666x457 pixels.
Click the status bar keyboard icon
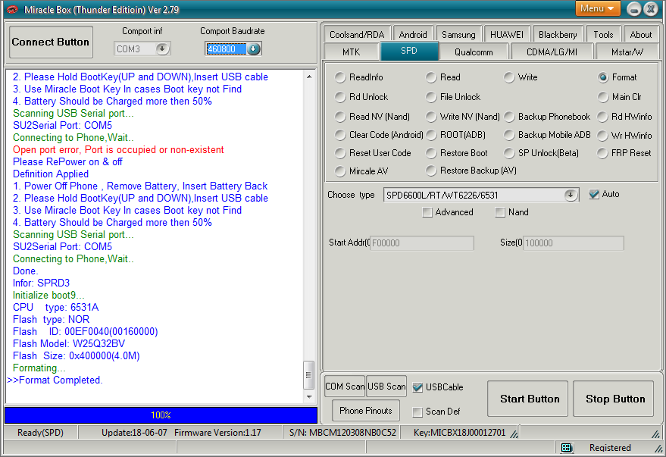click(x=566, y=448)
